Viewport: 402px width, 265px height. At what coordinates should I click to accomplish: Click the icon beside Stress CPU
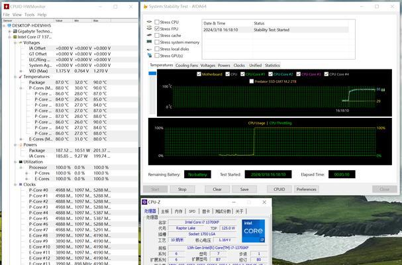[x=150, y=22]
